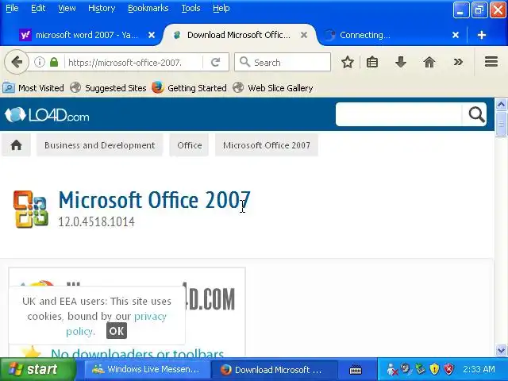Click the Microsoft Office 2007 heading

(x=155, y=199)
